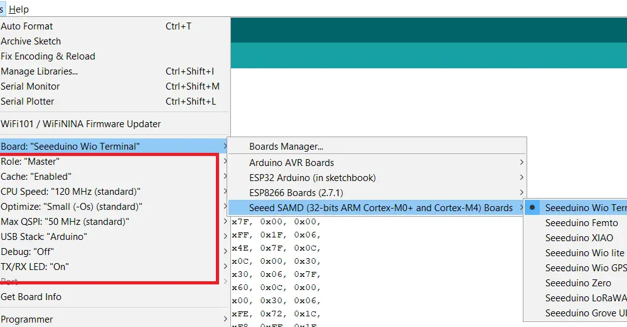Select Seeeduino Zero board
The width and height of the screenshot is (627, 327).
pyautogui.click(x=576, y=283)
